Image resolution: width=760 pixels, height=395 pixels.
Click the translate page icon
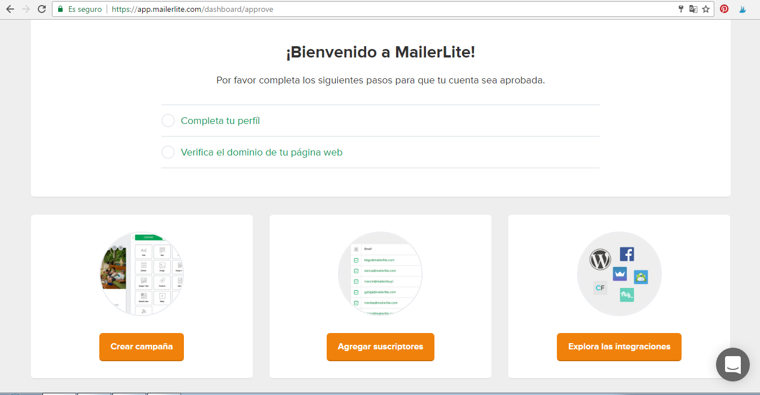click(x=693, y=9)
